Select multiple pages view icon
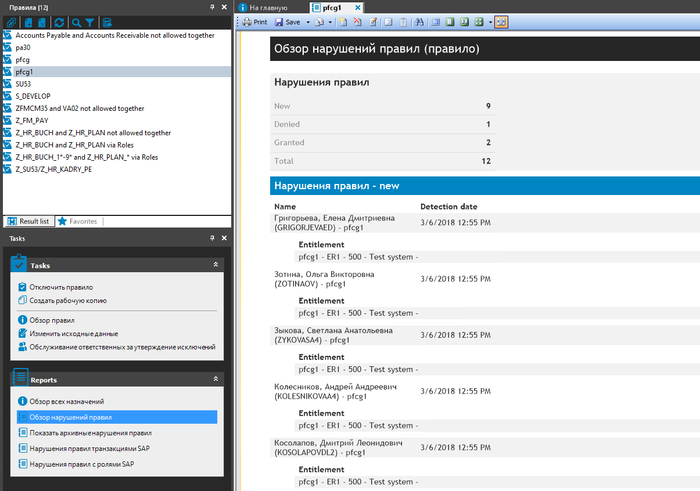 click(x=479, y=22)
